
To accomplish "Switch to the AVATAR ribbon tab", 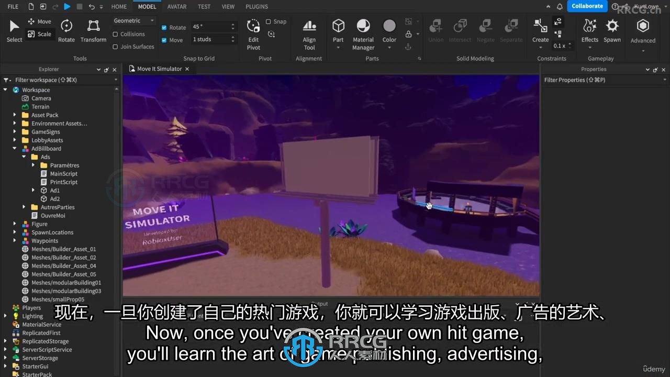I will 177,6.
